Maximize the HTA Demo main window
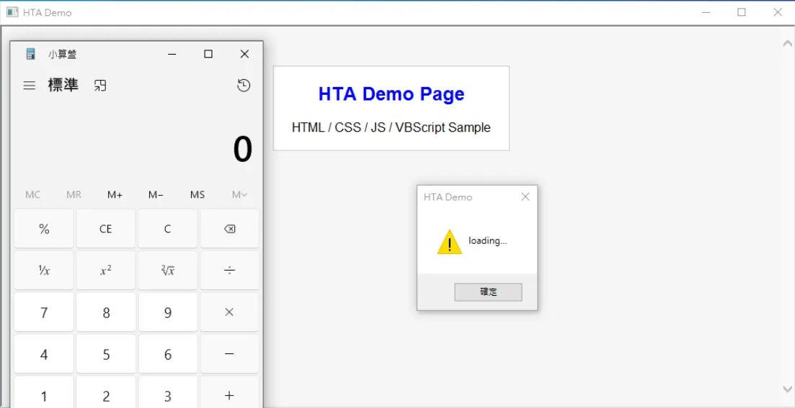The image size is (795, 408). 741,13
